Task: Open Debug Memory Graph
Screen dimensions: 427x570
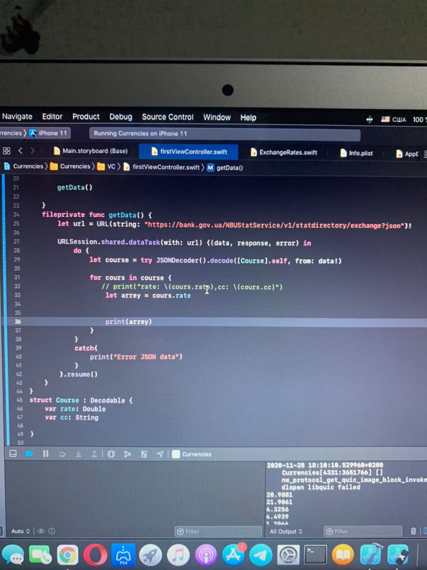Action: (128, 454)
